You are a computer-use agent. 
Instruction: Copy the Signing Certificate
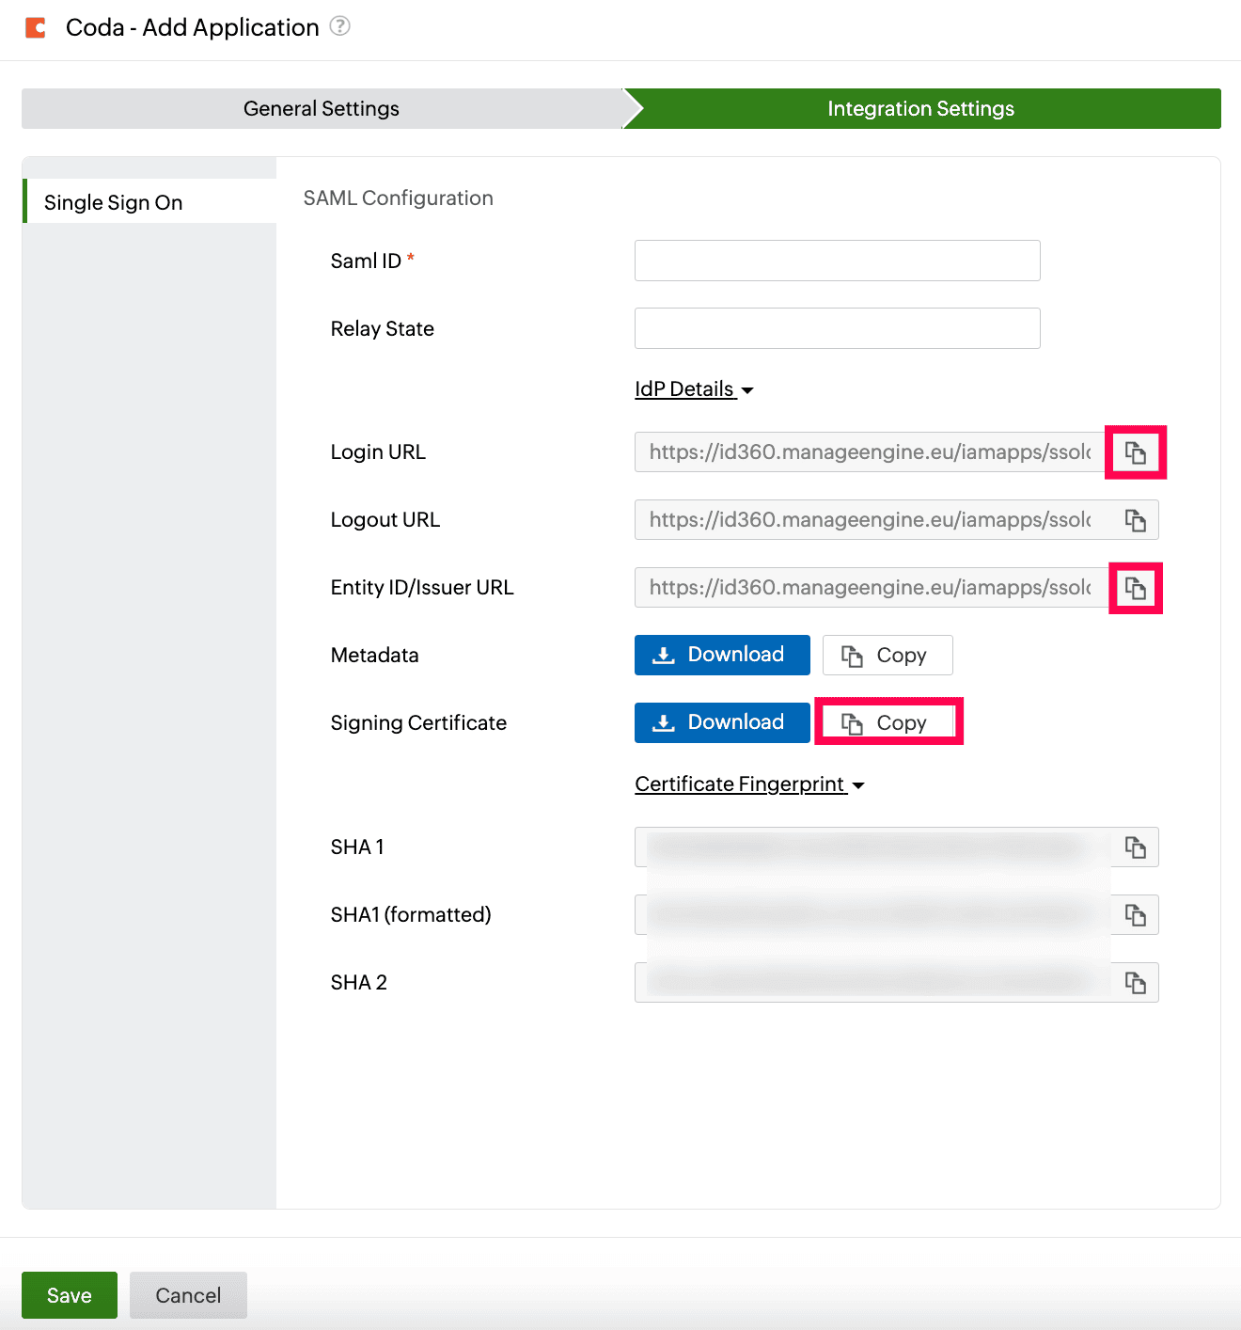pos(888,722)
